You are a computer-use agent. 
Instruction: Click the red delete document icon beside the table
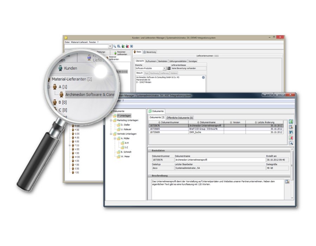tap(291, 137)
